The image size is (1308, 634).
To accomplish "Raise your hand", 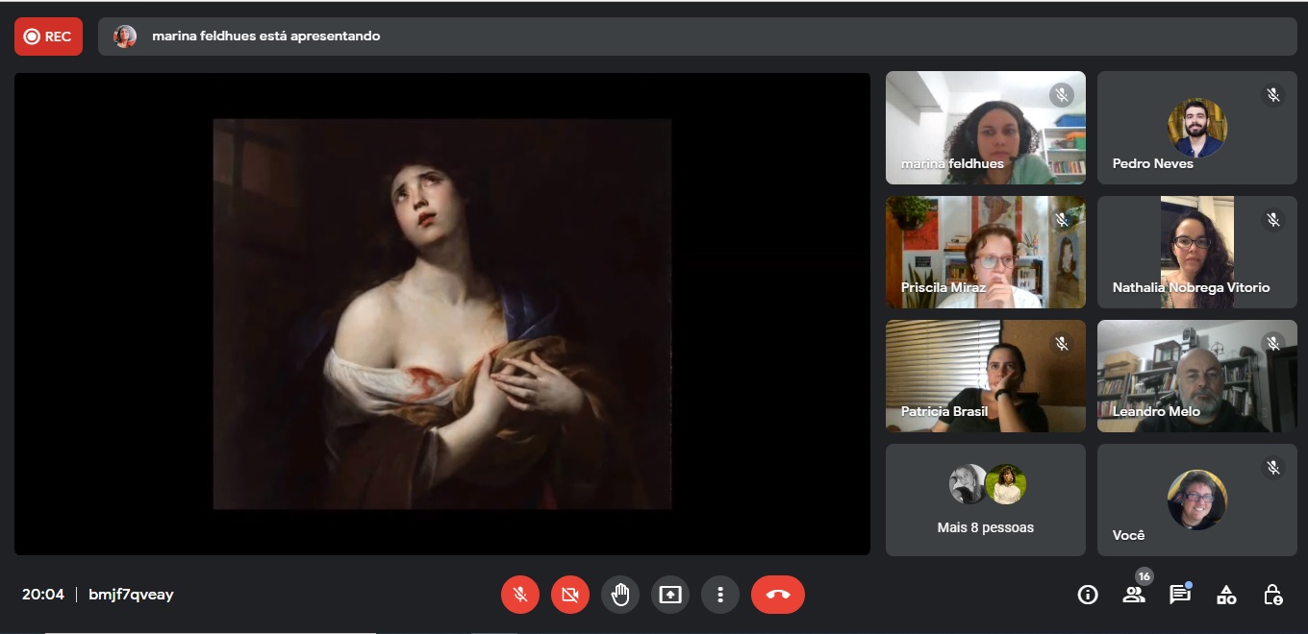I will [x=620, y=595].
